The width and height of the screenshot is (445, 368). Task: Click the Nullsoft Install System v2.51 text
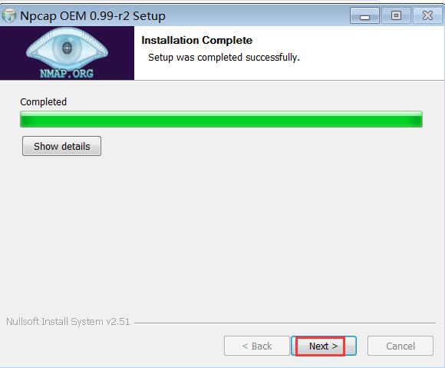click(x=68, y=322)
